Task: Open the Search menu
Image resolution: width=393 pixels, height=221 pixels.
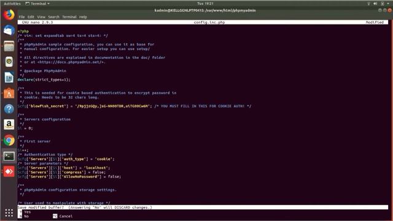Action: pos(53,17)
